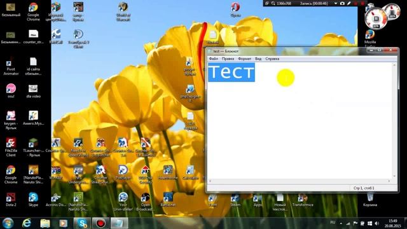The height and width of the screenshot is (229, 407).
Task: Select the WinRAR desktop shortcut
Action: pyautogui.click(x=55, y=172)
